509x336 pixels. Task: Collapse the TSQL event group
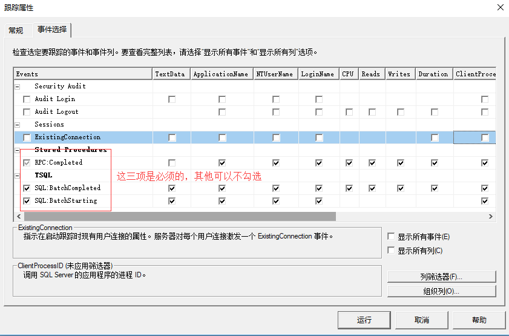(x=18, y=176)
